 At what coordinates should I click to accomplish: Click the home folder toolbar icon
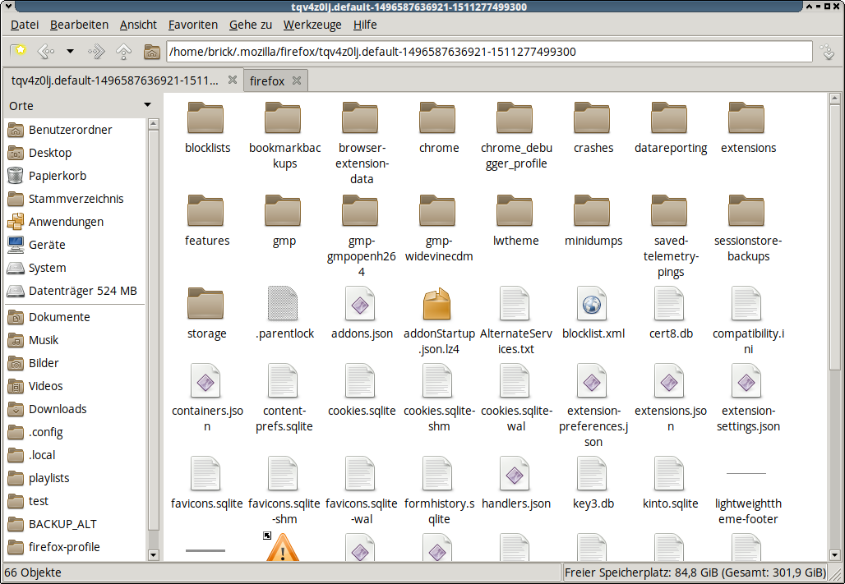[x=151, y=52]
